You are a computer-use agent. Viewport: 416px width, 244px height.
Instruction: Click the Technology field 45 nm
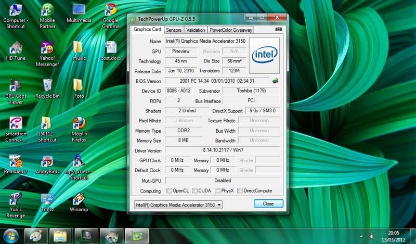point(181,61)
